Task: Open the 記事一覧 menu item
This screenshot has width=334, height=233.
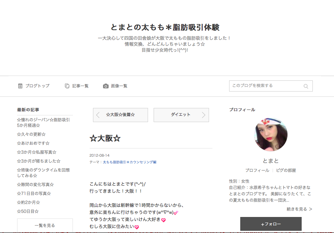Action: pos(80,86)
